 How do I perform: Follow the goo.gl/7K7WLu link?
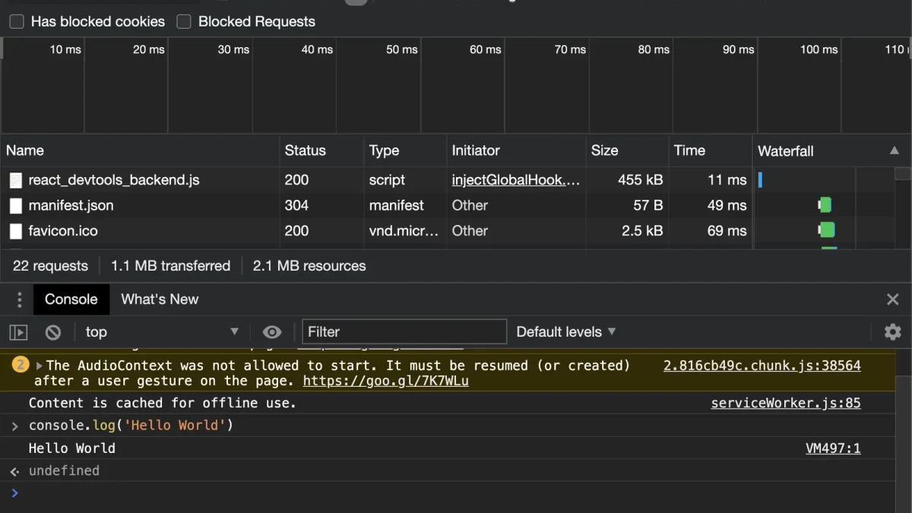pos(386,382)
